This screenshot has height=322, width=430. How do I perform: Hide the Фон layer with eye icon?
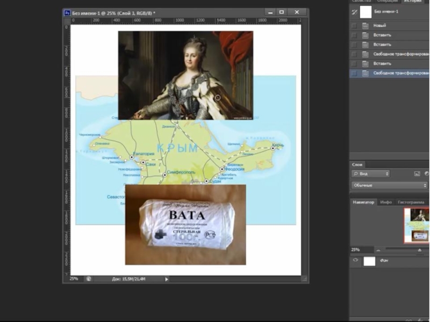pos(355,261)
